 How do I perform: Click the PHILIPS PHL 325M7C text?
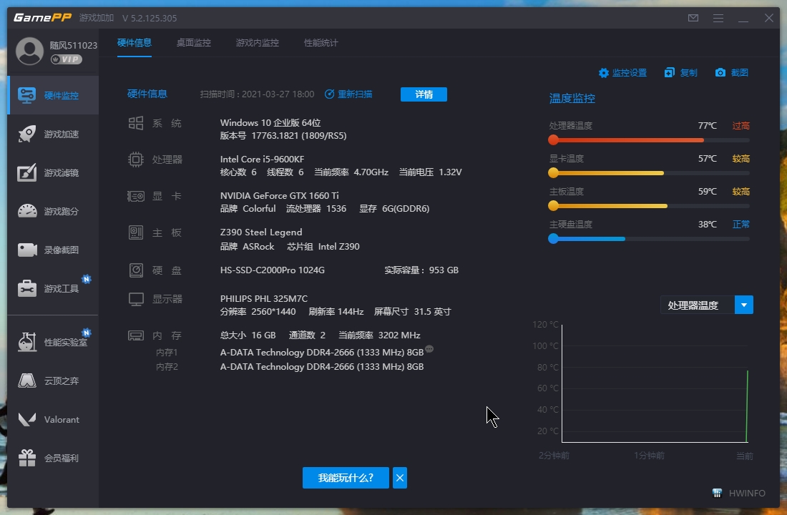263,299
